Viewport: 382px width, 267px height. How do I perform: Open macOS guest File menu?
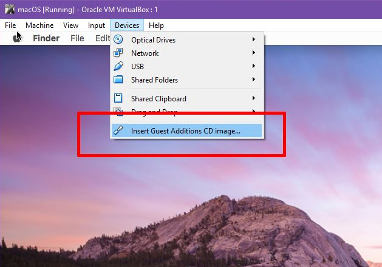[77, 38]
